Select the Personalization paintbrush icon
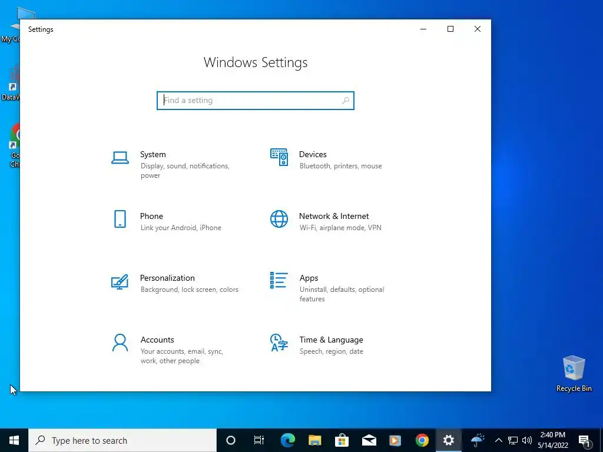This screenshot has width=603, height=452. [120, 281]
